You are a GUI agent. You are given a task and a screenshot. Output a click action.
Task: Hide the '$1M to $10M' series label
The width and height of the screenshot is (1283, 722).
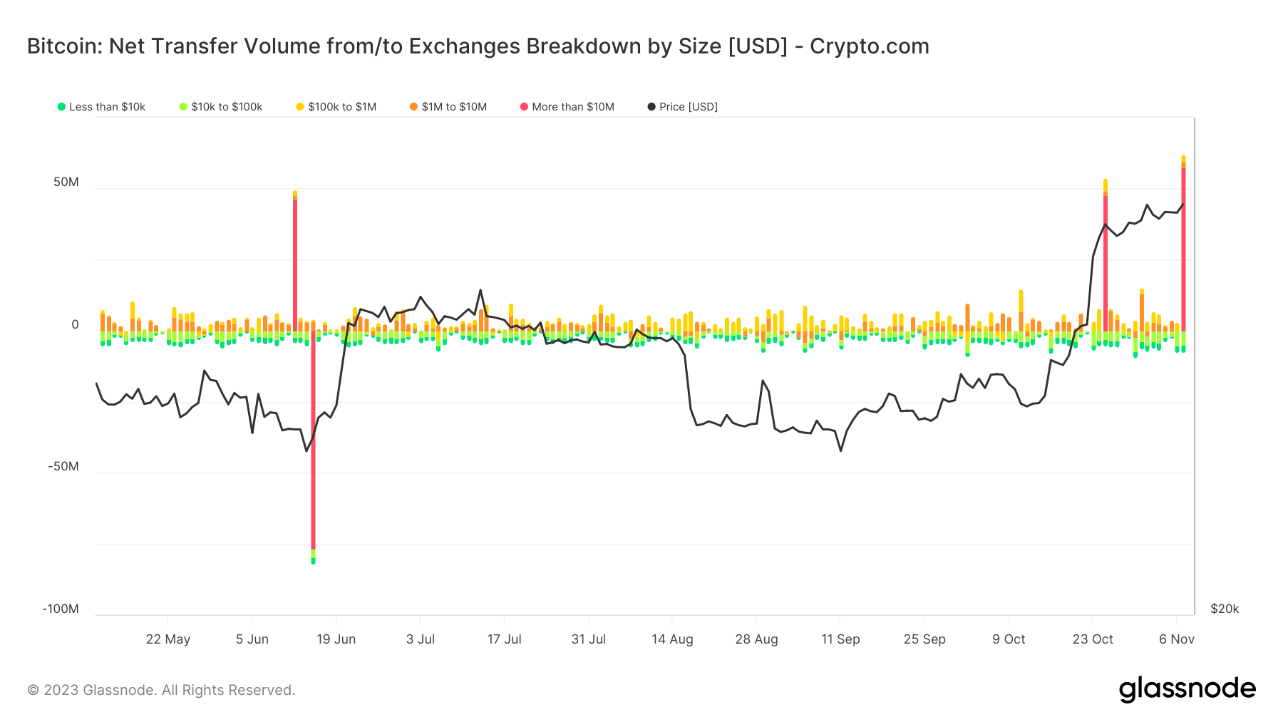454,107
